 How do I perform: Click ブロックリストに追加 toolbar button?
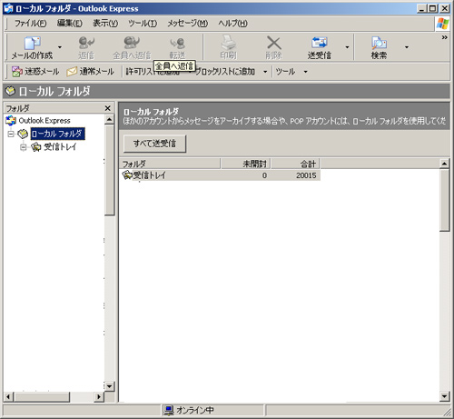pyautogui.click(x=224, y=72)
